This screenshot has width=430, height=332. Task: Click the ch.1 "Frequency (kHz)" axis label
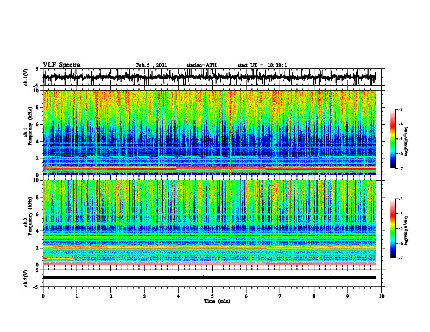point(30,126)
